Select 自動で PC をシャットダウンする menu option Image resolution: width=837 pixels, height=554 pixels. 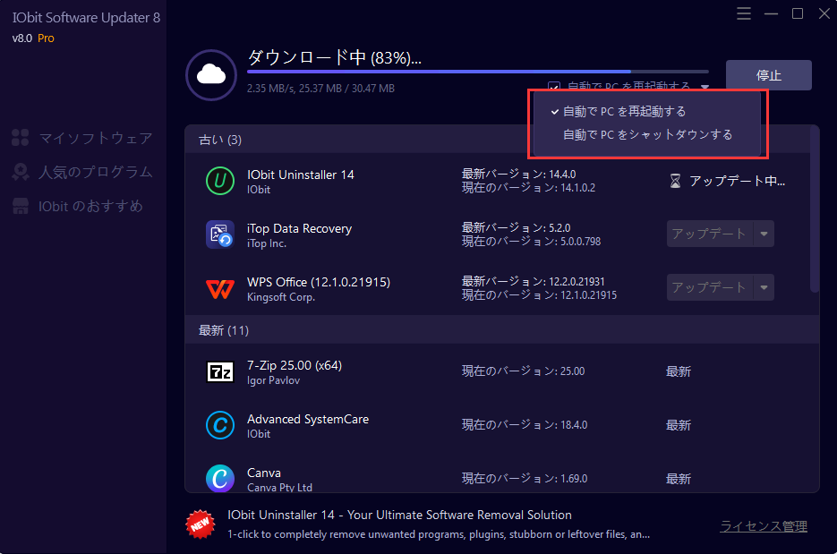coord(647,134)
